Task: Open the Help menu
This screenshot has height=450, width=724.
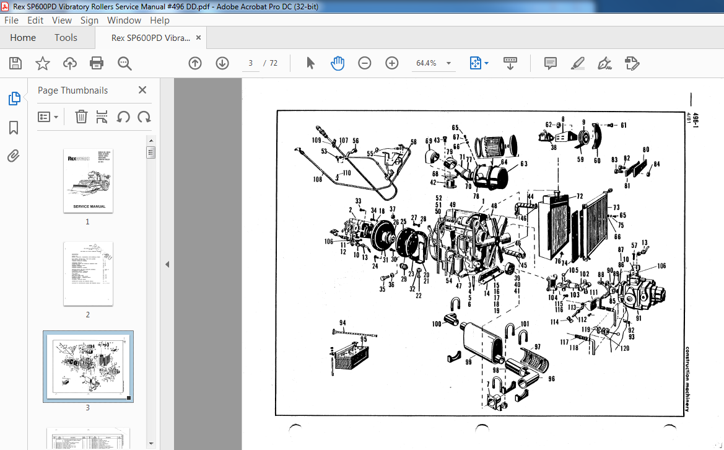Action: click(x=159, y=20)
